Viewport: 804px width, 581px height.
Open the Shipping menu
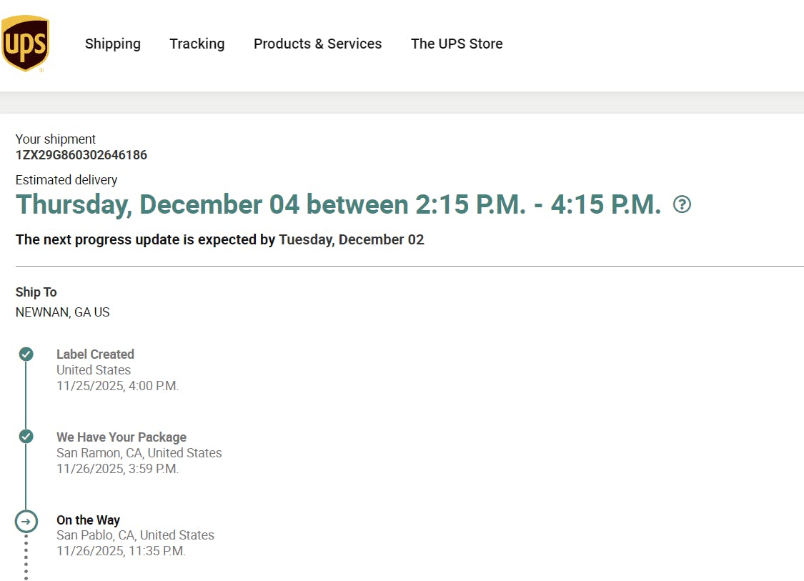[113, 44]
